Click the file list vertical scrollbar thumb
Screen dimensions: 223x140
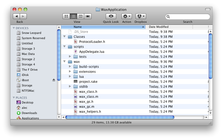[210, 56]
